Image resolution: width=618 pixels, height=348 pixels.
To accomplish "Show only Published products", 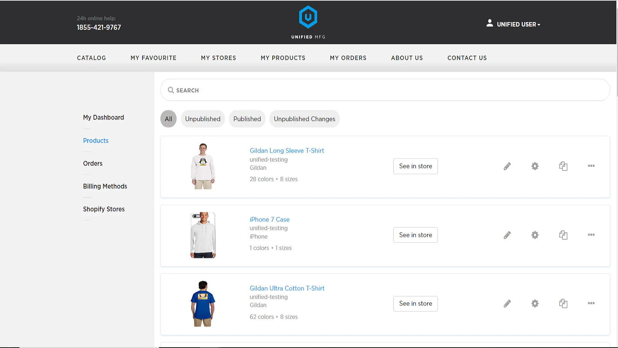I will point(247,119).
